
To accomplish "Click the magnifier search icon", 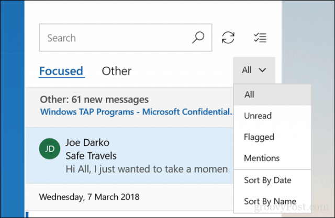I will (x=198, y=38).
